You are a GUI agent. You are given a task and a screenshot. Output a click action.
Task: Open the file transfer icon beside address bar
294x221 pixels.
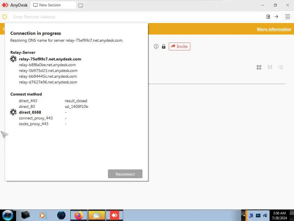268,17
